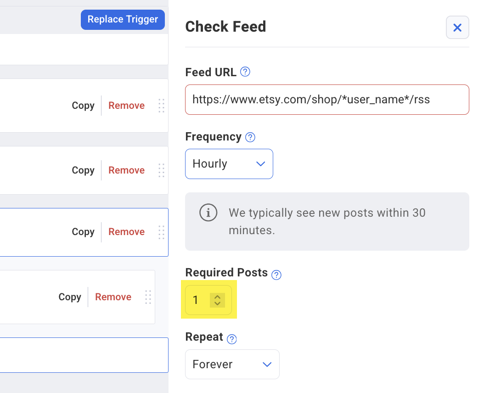The width and height of the screenshot is (484, 393).
Task: Copy the first list item
Action: point(83,106)
